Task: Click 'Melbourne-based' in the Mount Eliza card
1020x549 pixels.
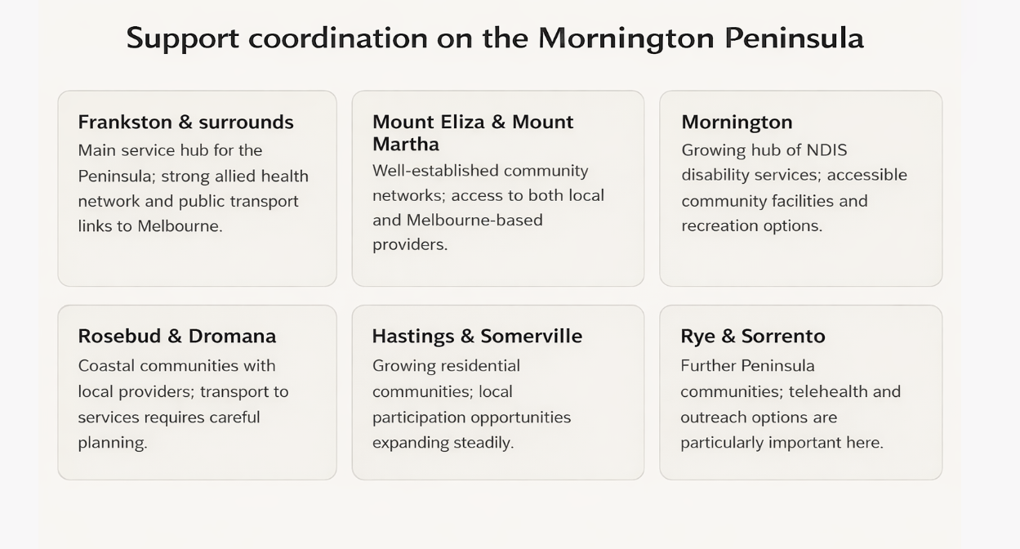Action: click(474, 220)
